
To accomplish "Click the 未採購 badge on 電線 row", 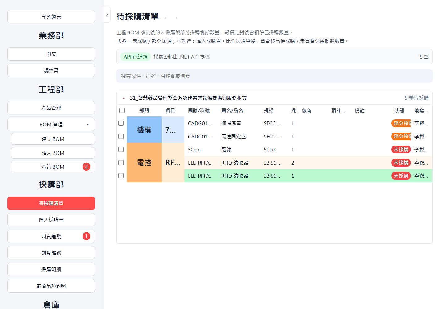I will pyautogui.click(x=401, y=149).
